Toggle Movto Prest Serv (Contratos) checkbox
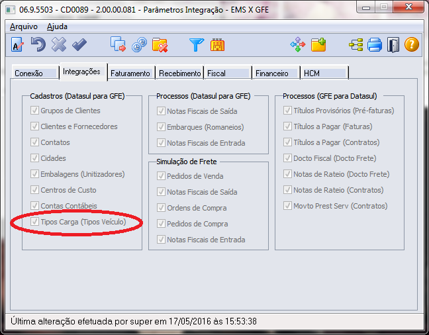The width and height of the screenshot is (429, 335). (287, 206)
